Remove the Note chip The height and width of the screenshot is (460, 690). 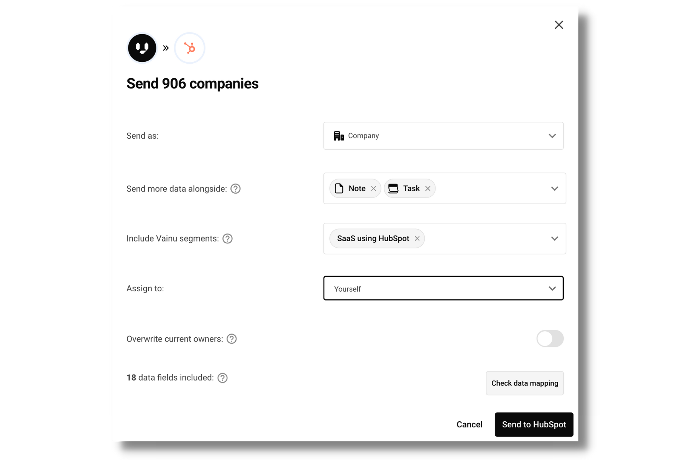point(373,189)
